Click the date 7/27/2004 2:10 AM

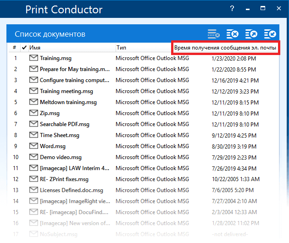pos(234,201)
